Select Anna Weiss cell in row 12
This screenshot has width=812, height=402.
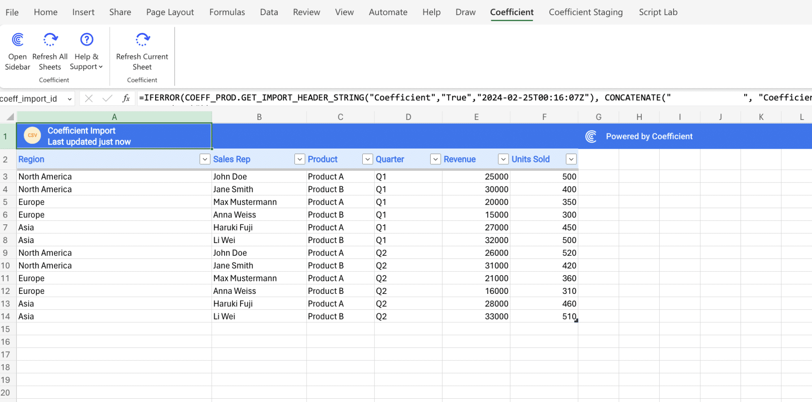click(x=259, y=291)
